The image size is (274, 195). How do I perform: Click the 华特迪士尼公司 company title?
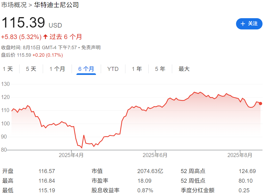coord(56,5)
